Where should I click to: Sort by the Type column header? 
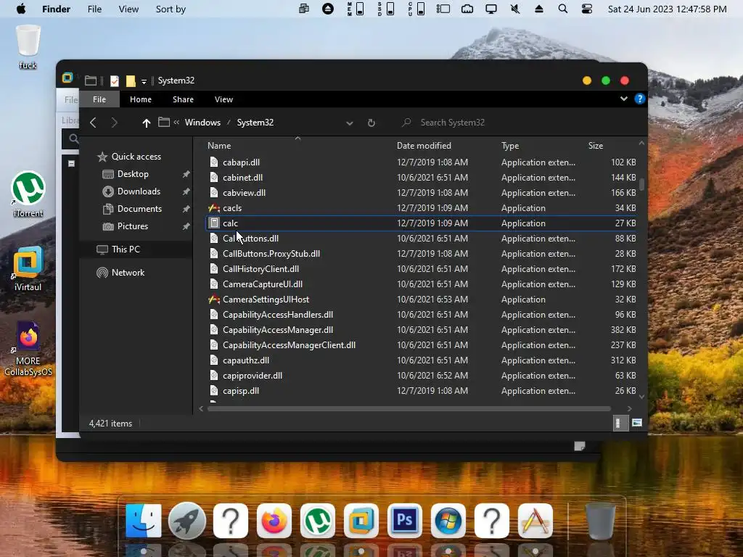(510, 145)
